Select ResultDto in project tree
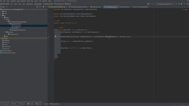 pyautogui.click(x=16, y=28)
